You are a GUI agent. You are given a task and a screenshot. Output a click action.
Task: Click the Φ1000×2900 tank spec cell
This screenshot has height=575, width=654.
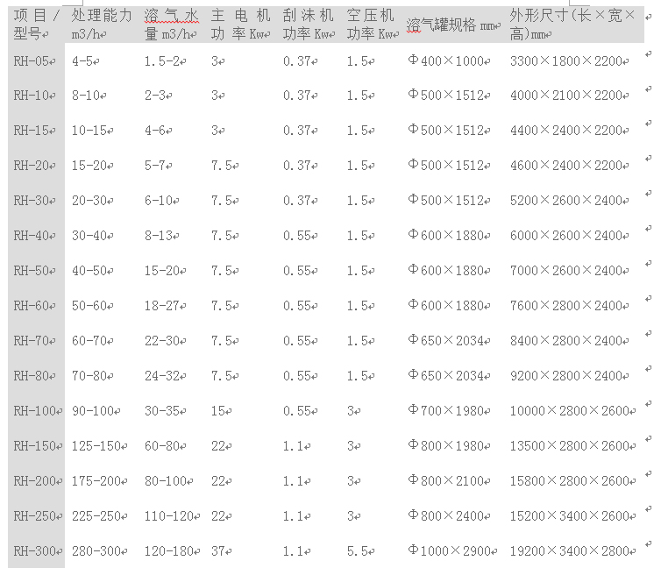(451, 551)
